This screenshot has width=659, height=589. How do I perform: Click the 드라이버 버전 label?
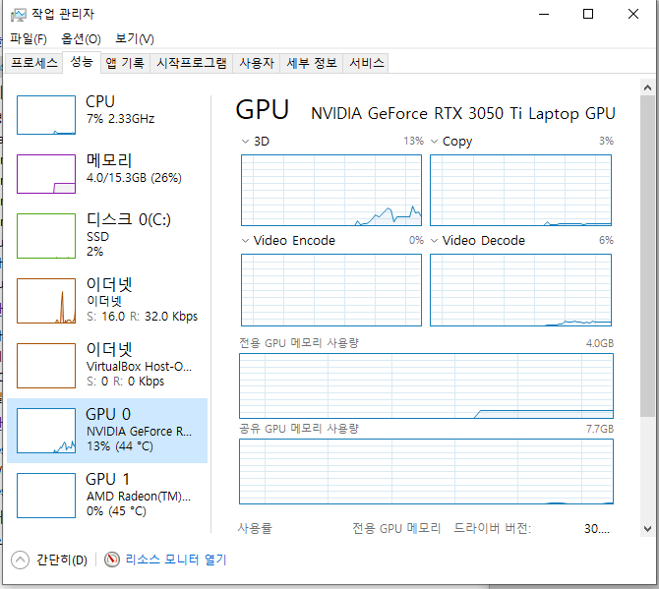(492, 528)
